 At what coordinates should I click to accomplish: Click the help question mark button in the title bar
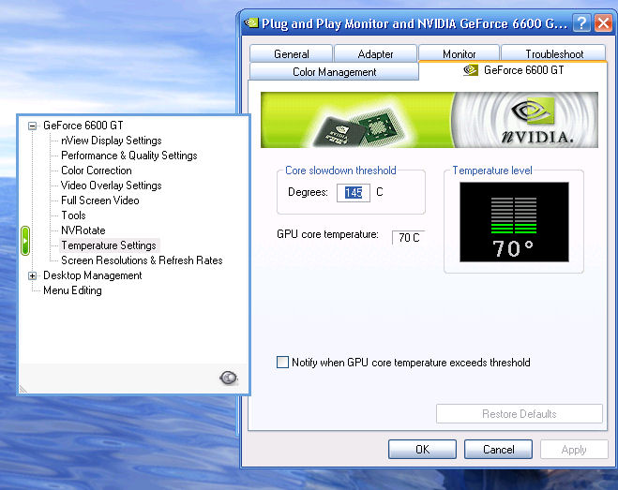pyautogui.click(x=581, y=22)
